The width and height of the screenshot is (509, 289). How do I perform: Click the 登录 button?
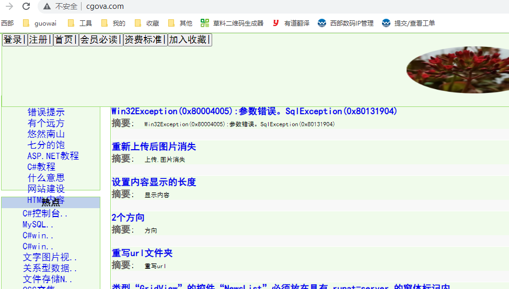(15, 40)
